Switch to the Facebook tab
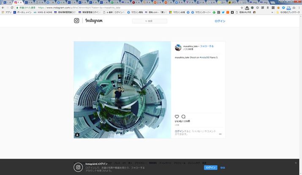 200,3
